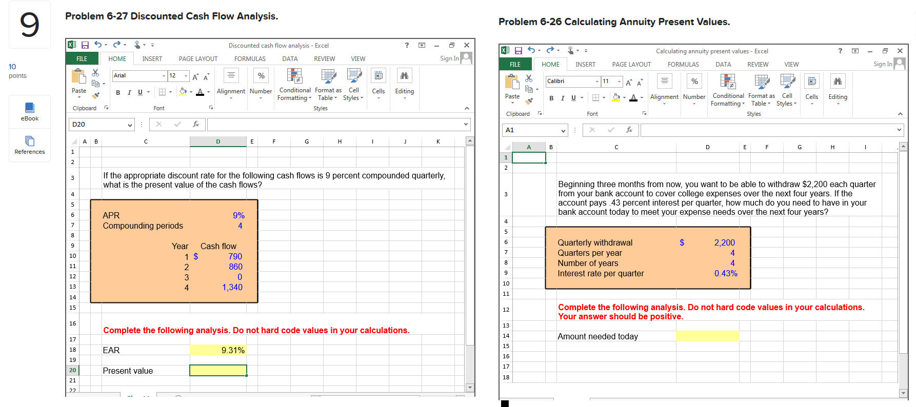
Task: Open the Number percent group in annuity window
Action: click(694, 90)
